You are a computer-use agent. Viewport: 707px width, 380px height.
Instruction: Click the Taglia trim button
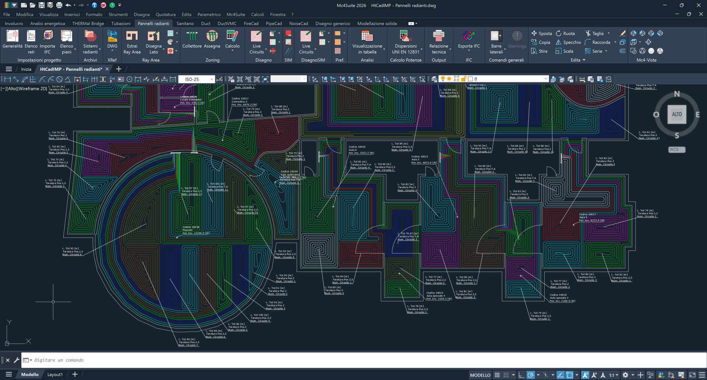pos(594,33)
